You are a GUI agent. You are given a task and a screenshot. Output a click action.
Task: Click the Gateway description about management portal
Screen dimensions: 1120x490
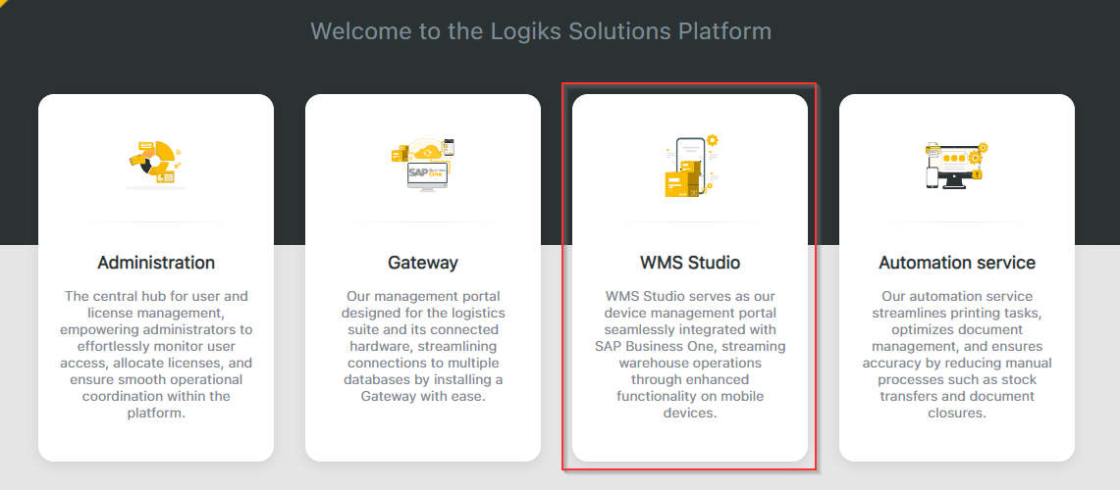tap(423, 346)
